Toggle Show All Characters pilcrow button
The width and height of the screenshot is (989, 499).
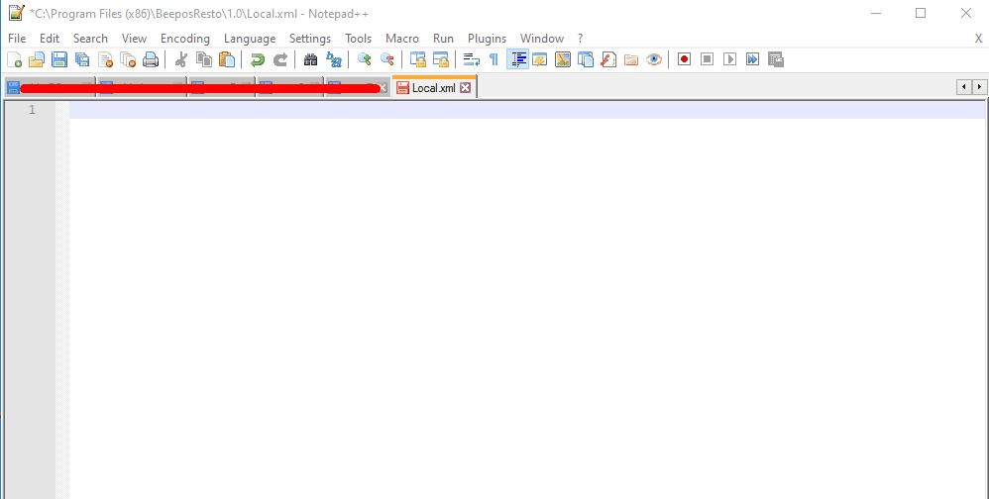(x=494, y=59)
